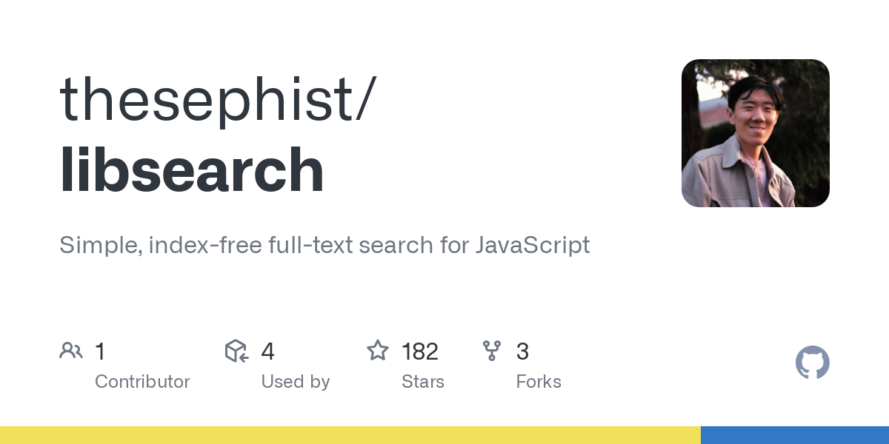Click the fork icon
The image size is (889, 444).
(492, 351)
